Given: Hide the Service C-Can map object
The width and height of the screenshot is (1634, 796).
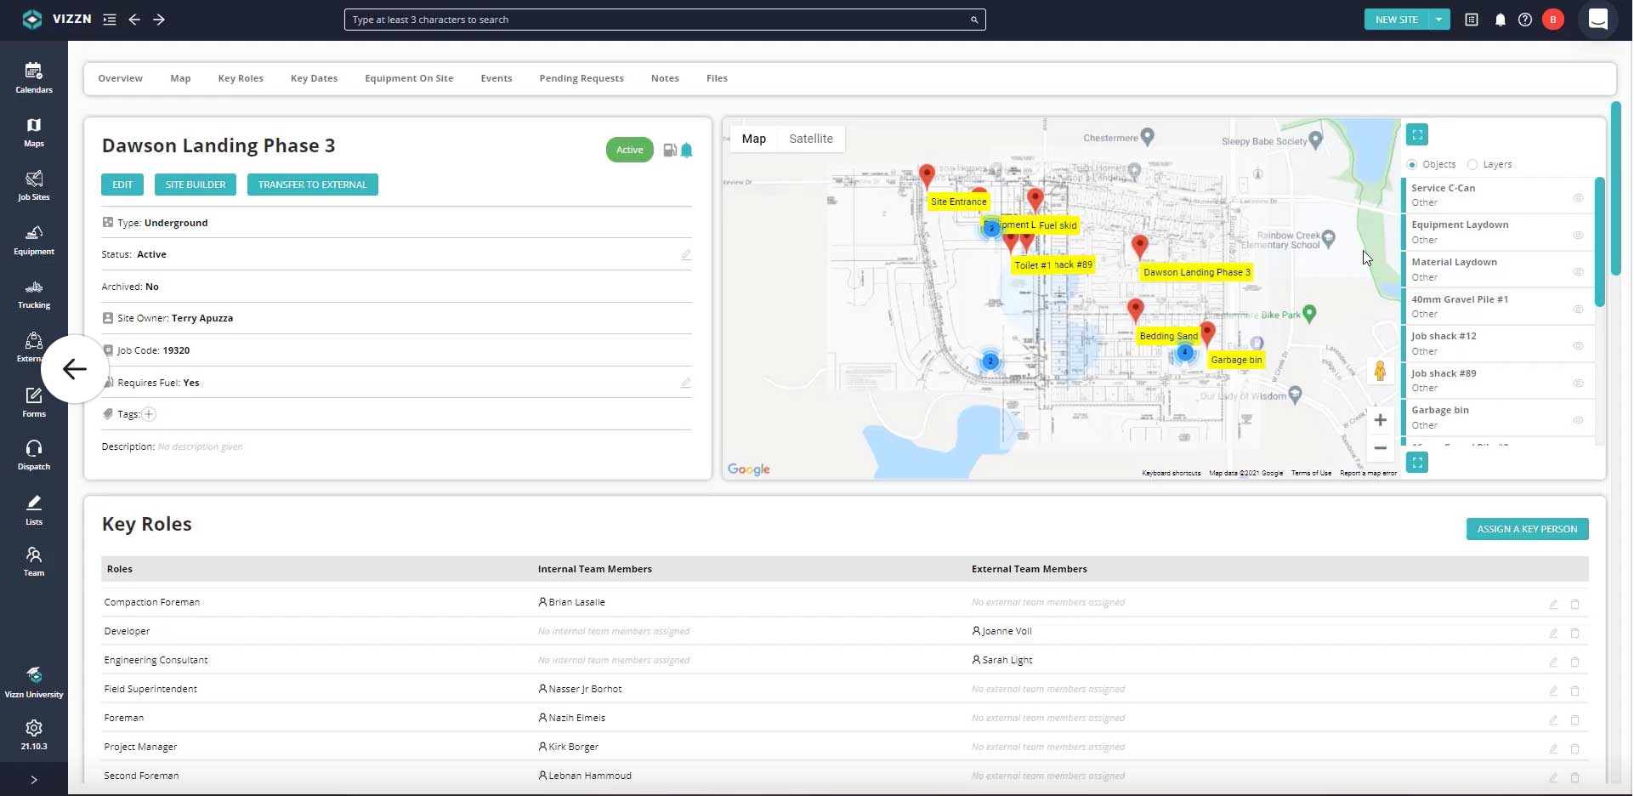Looking at the screenshot, I should (x=1580, y=197).
